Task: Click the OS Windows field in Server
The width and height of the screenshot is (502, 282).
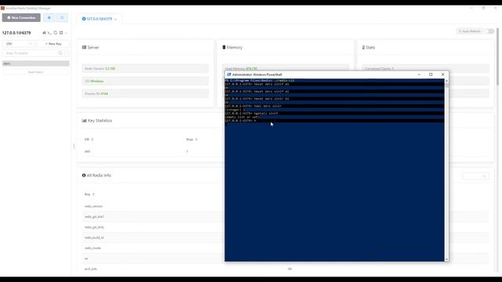Action: pos(145,81)
